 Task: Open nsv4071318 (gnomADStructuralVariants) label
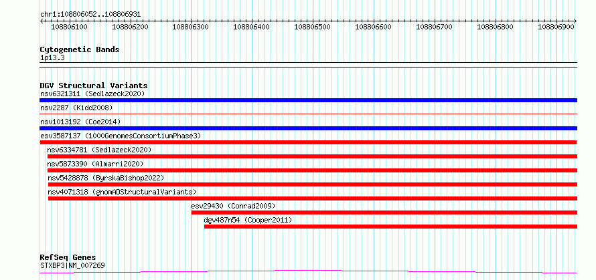point(122,192)
